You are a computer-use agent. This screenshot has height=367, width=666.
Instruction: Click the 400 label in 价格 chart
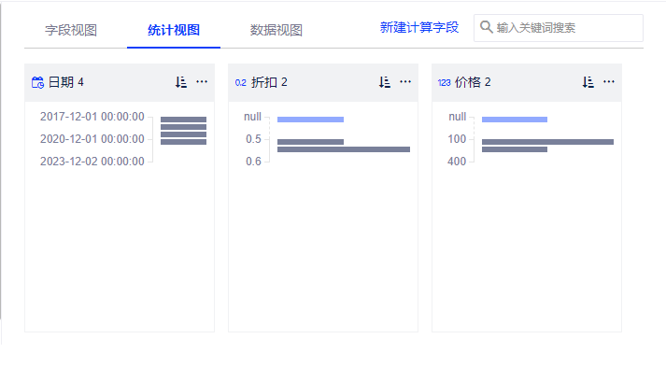457,162
